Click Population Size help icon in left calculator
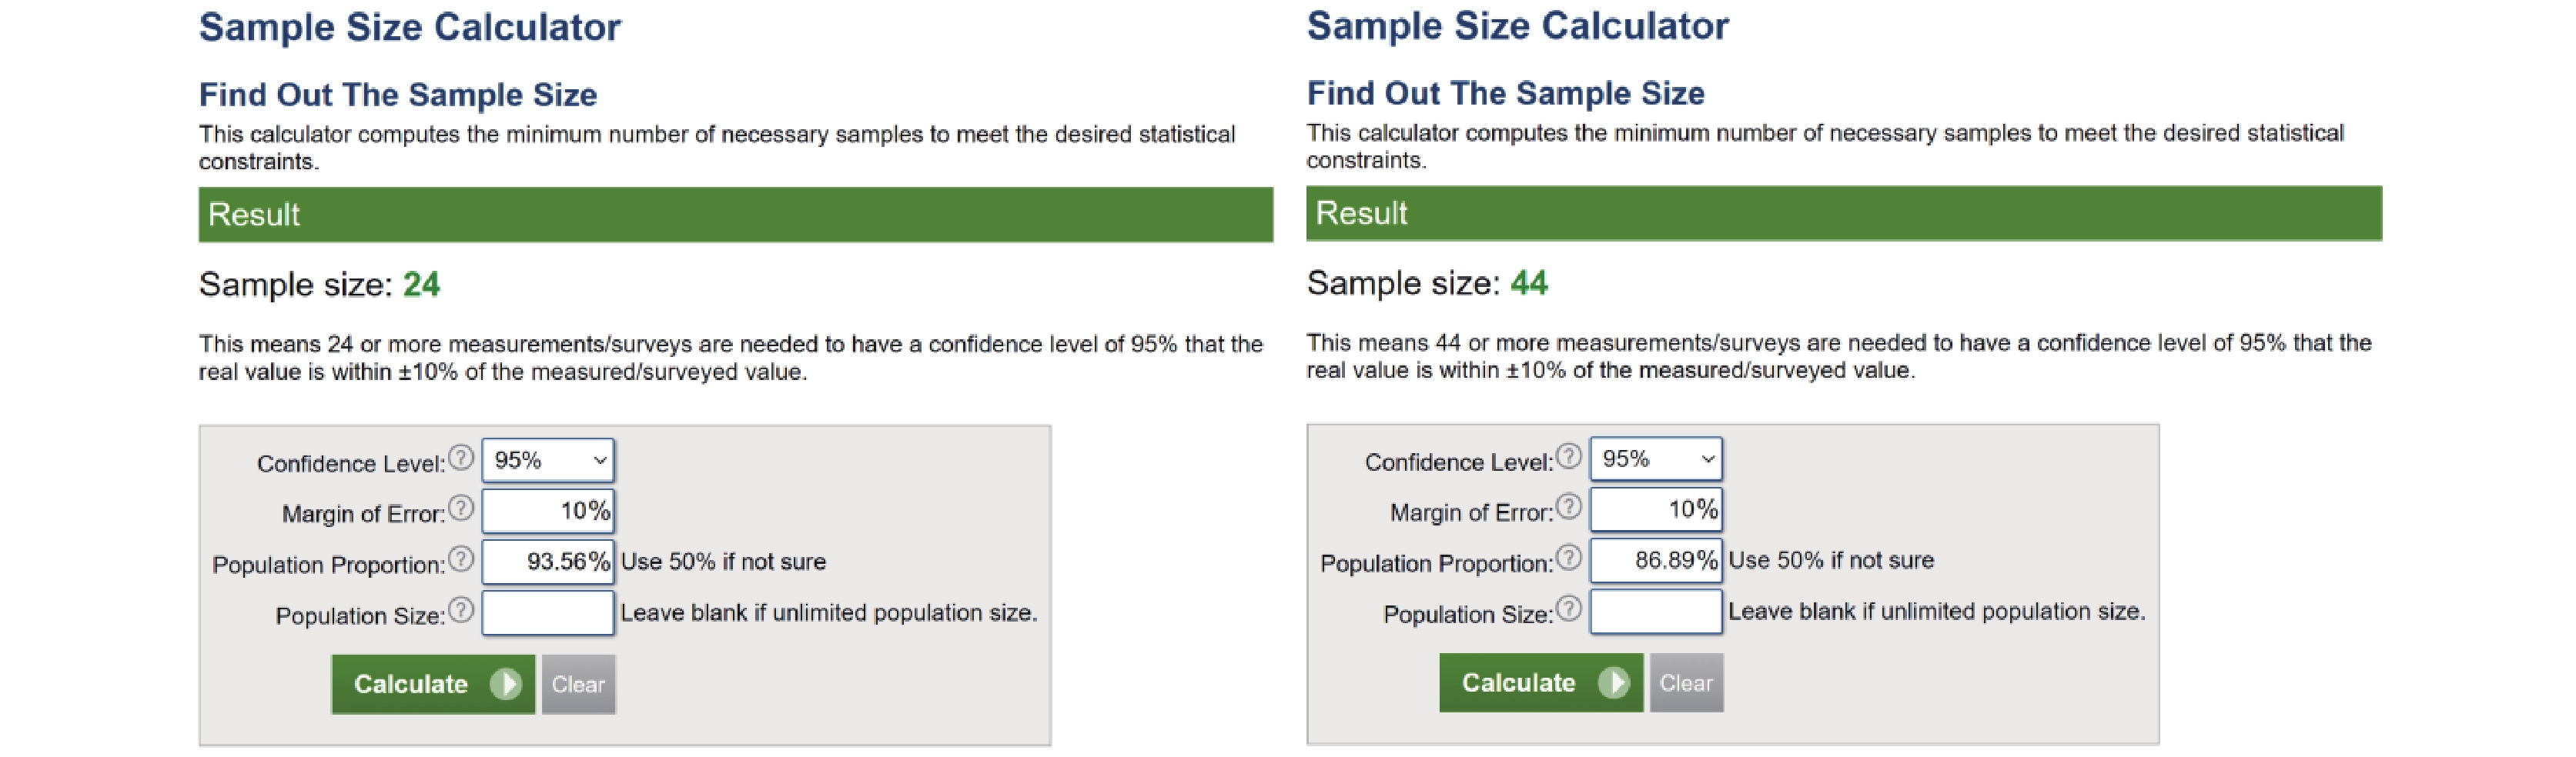Screen dimensions: 2576x757 [x=461, y=609]
